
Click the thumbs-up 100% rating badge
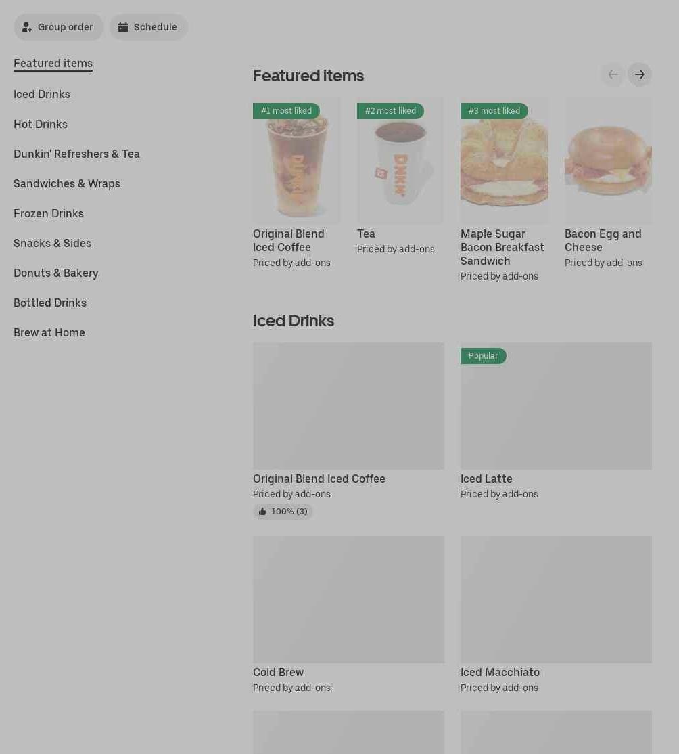point(283,511)
